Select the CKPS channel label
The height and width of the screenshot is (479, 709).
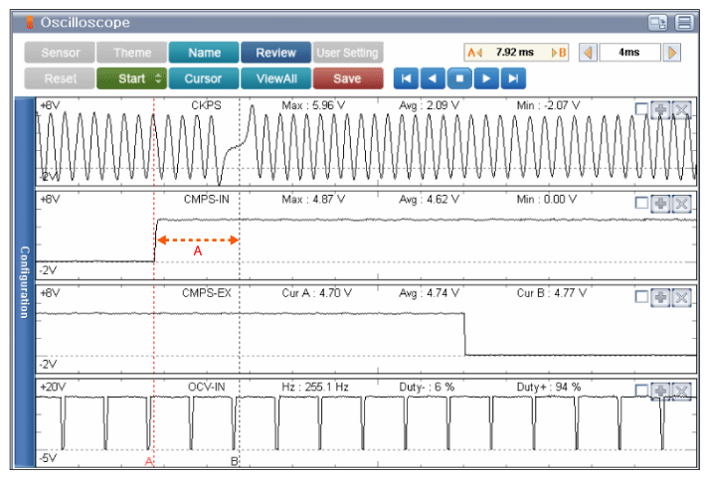pos(206,105)
